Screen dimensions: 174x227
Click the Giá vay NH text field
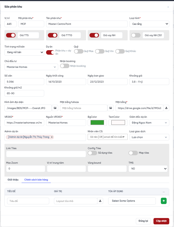(112, 35)
